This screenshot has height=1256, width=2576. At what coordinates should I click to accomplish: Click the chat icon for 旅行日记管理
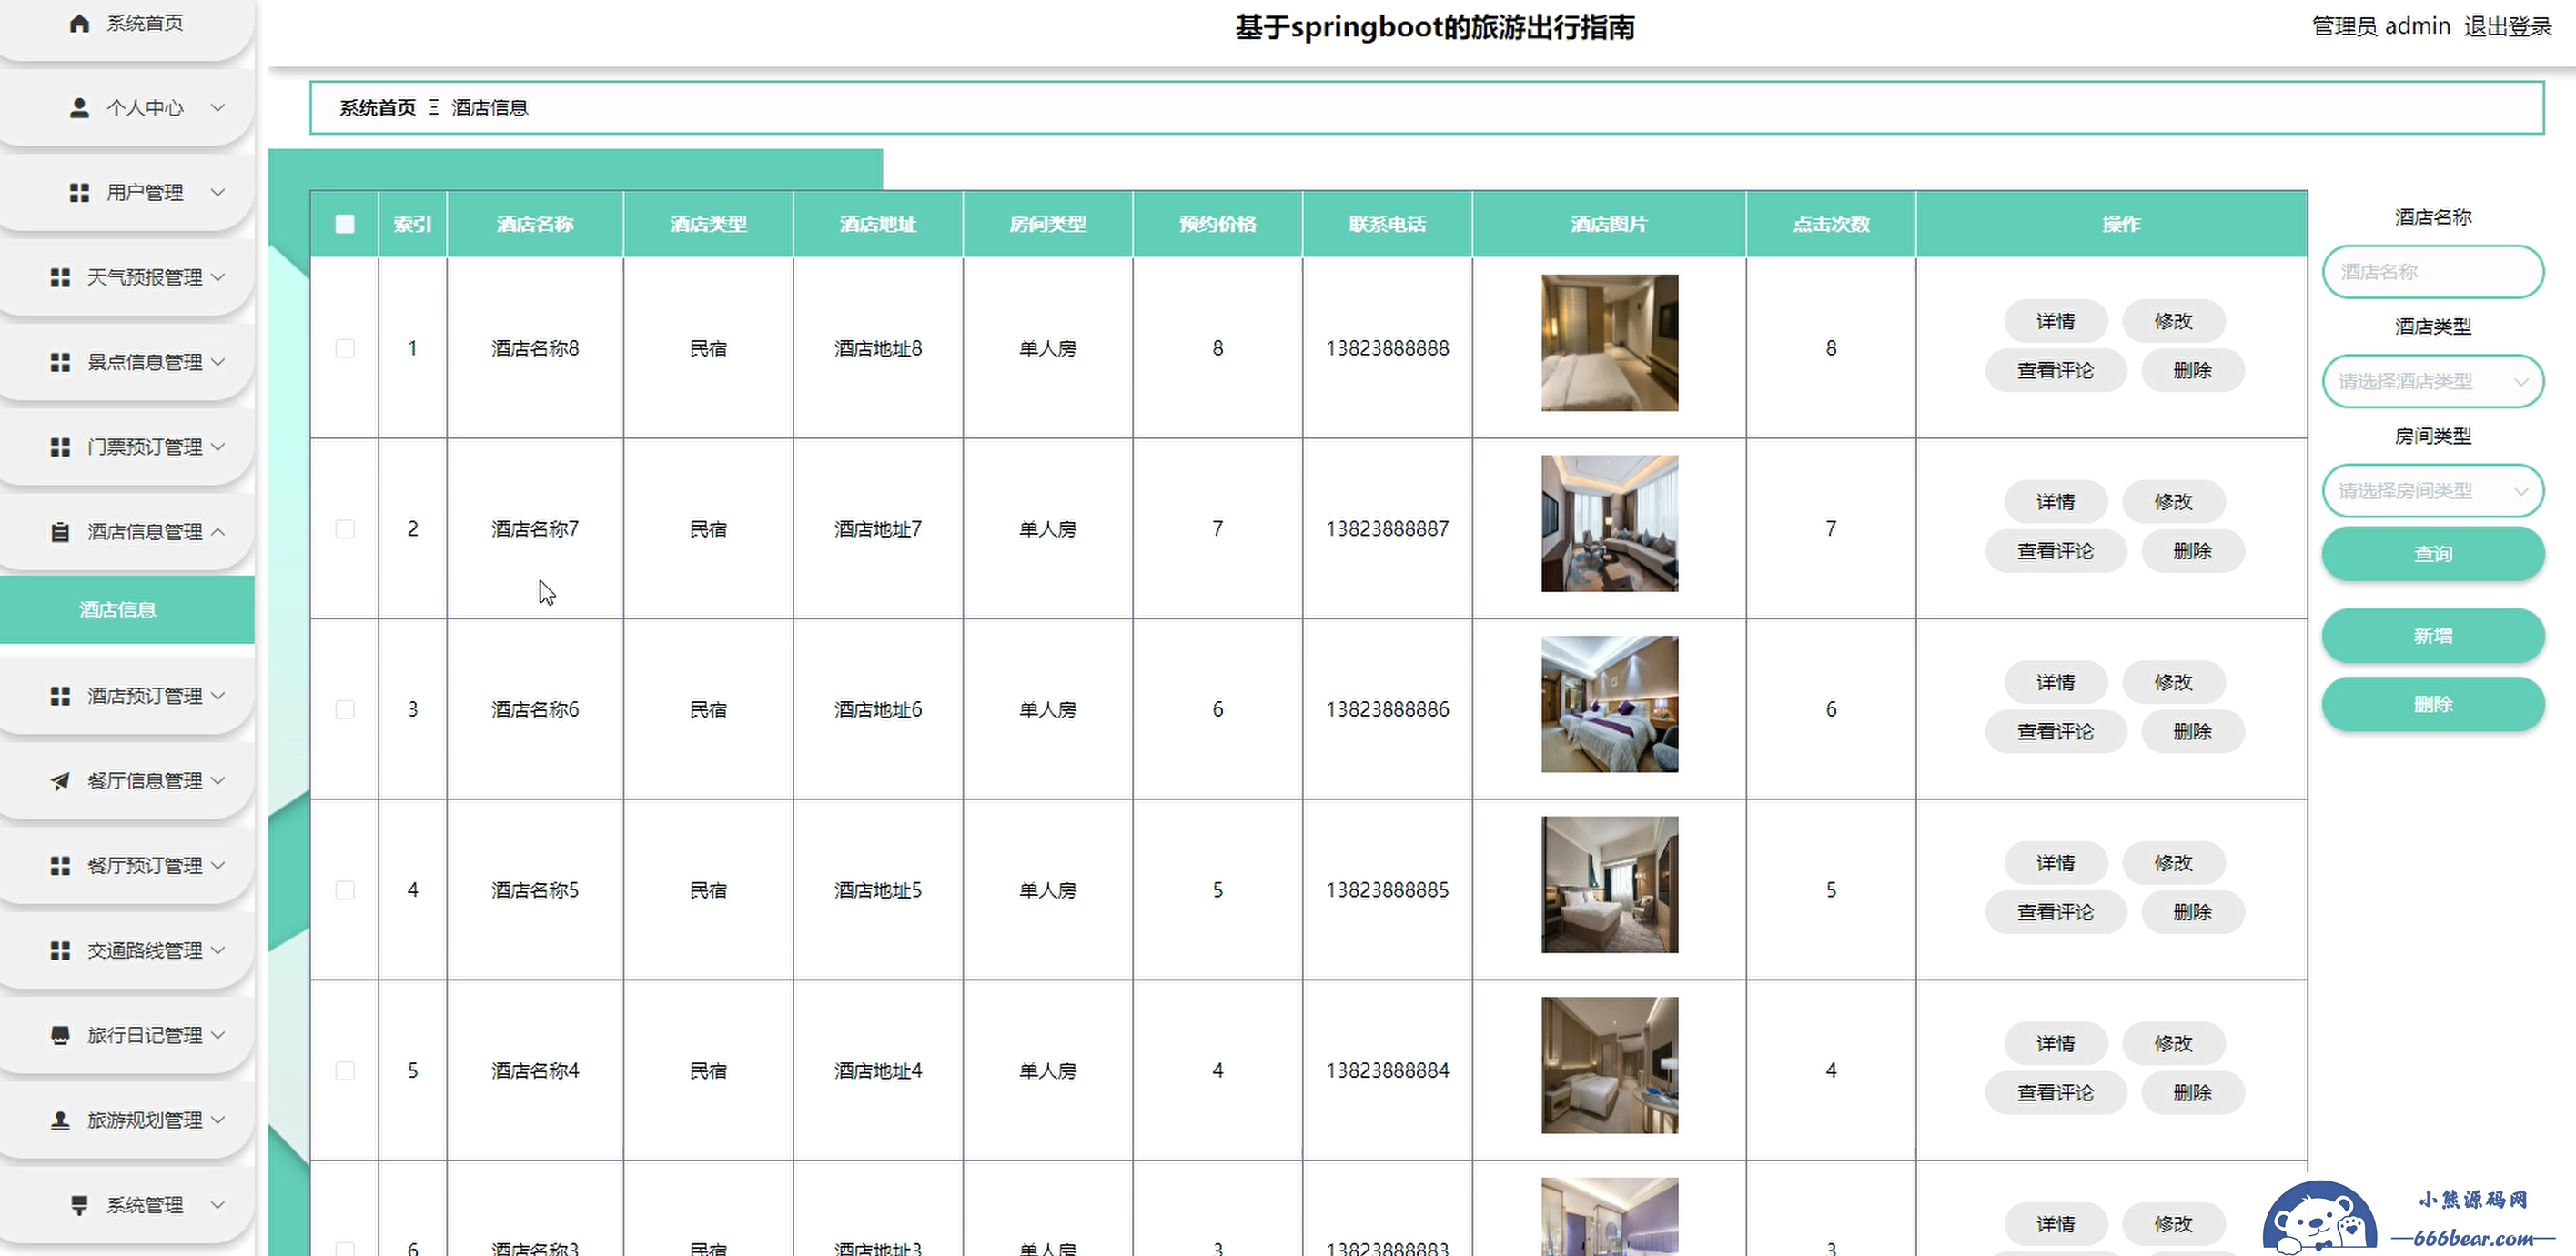point(60,1036)
